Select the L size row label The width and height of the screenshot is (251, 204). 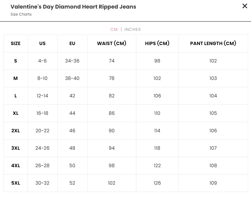coord(16,96)
